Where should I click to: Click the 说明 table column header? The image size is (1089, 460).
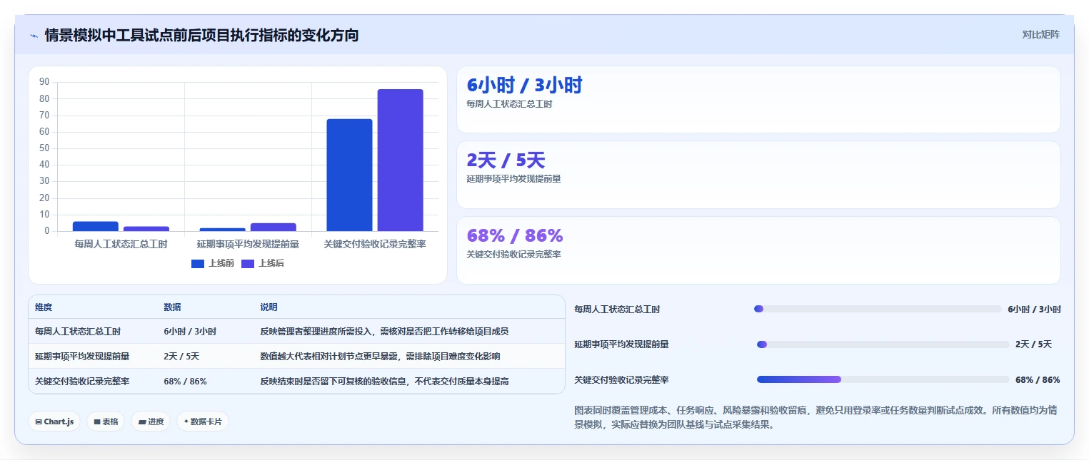pyautogui.click(x=269, y=307)
